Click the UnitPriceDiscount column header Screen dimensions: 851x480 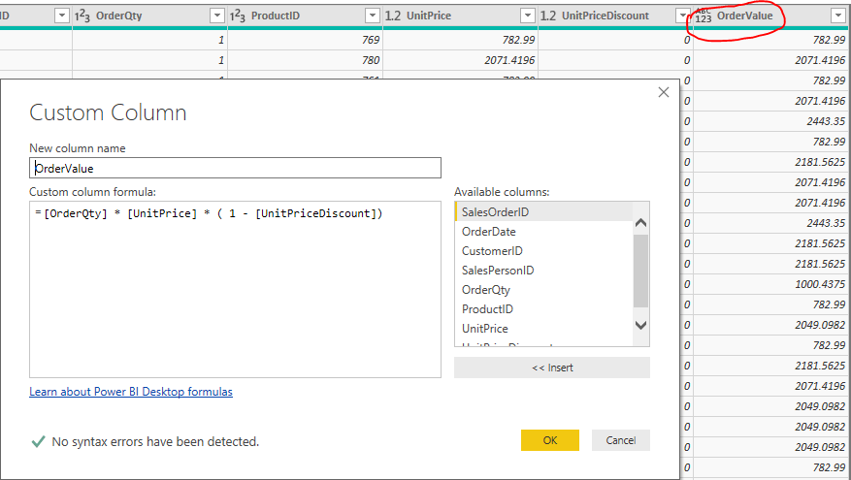tap(615, 16)
